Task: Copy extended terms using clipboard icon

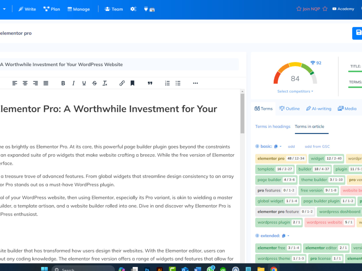Action: click(283, 236)
